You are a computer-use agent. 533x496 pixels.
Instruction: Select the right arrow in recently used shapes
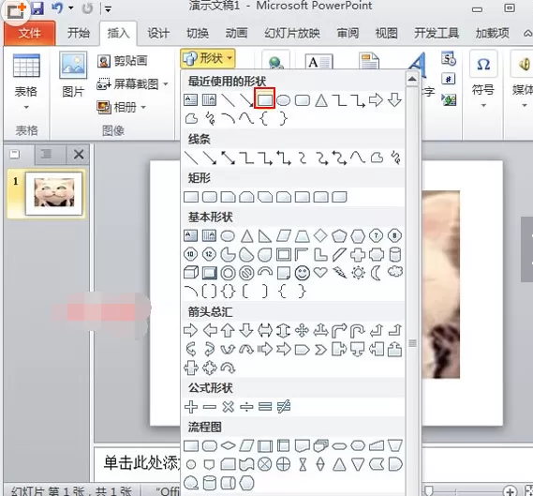pos(376,100)
